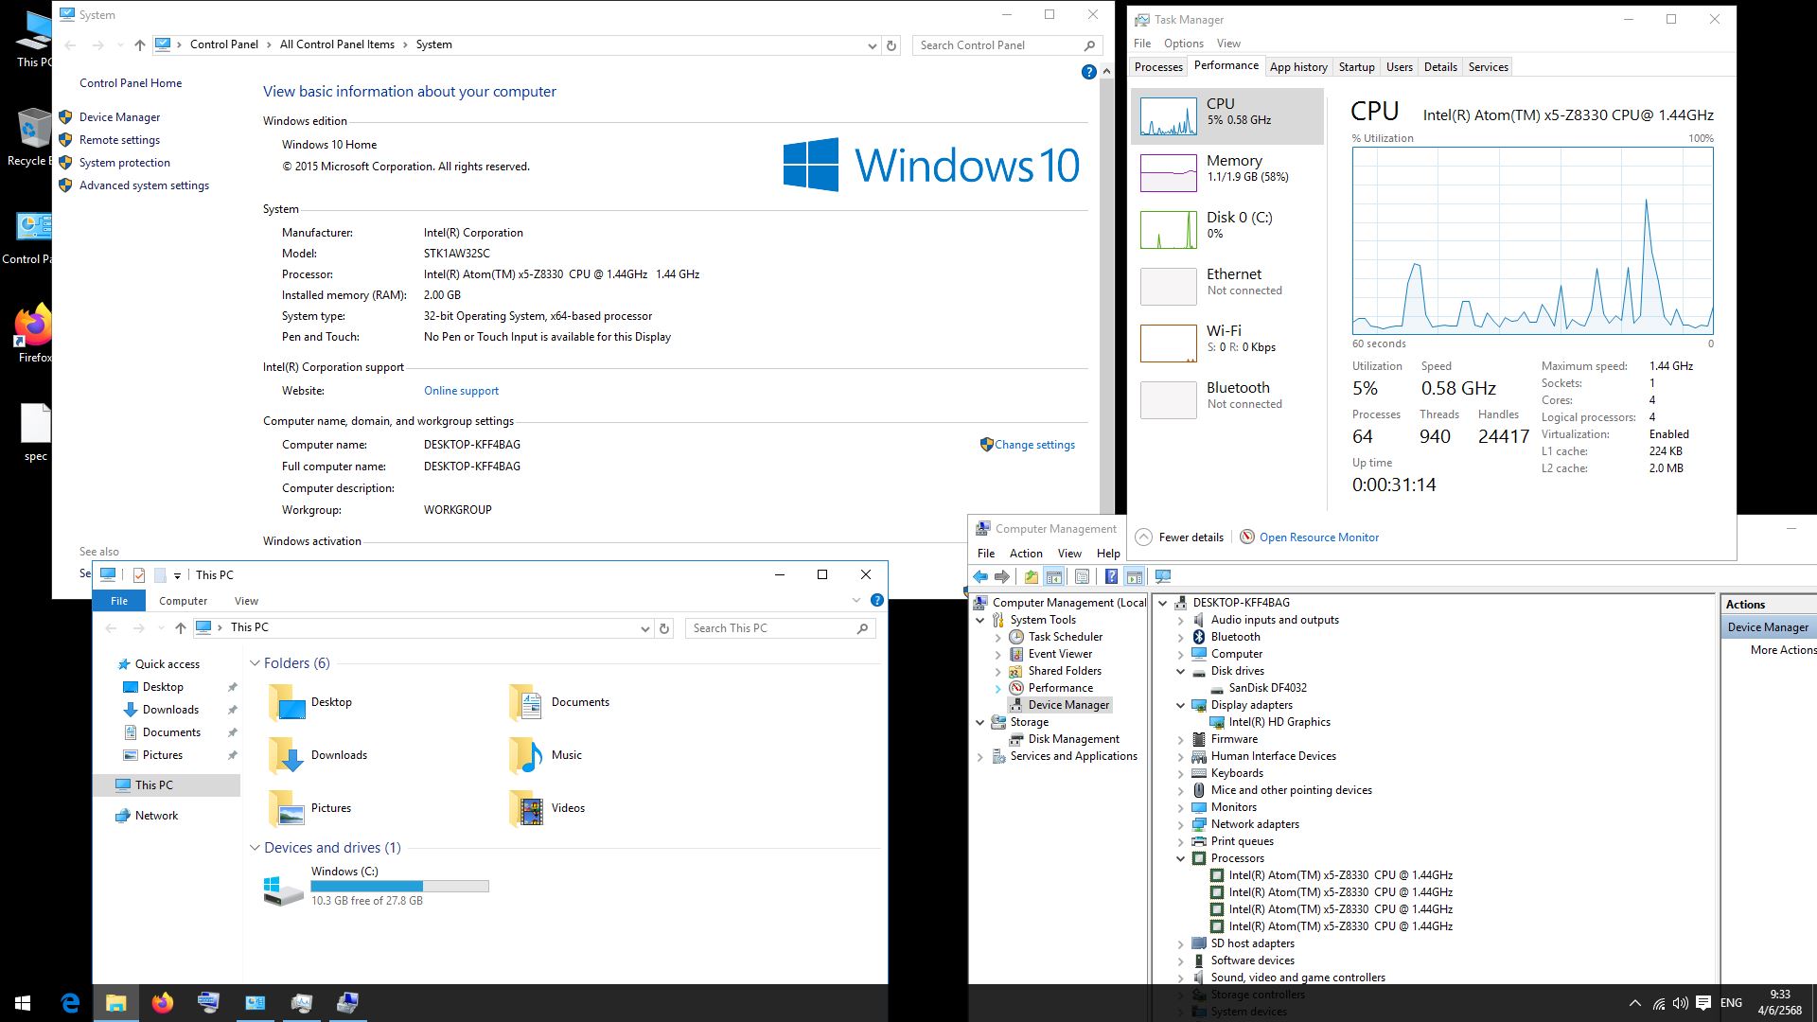Refresh the System control panel address bar

point(891,45)
